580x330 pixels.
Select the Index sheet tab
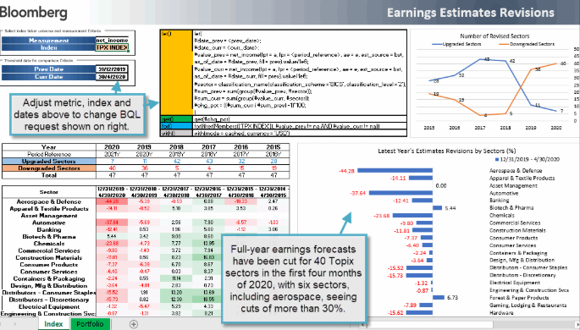(53, 324)
